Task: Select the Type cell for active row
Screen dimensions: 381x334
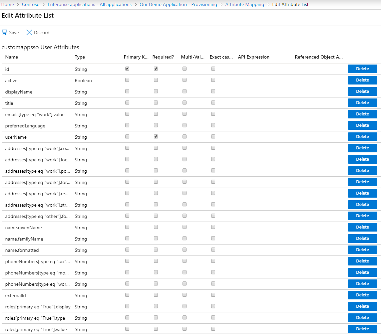Action: [83, 81]
